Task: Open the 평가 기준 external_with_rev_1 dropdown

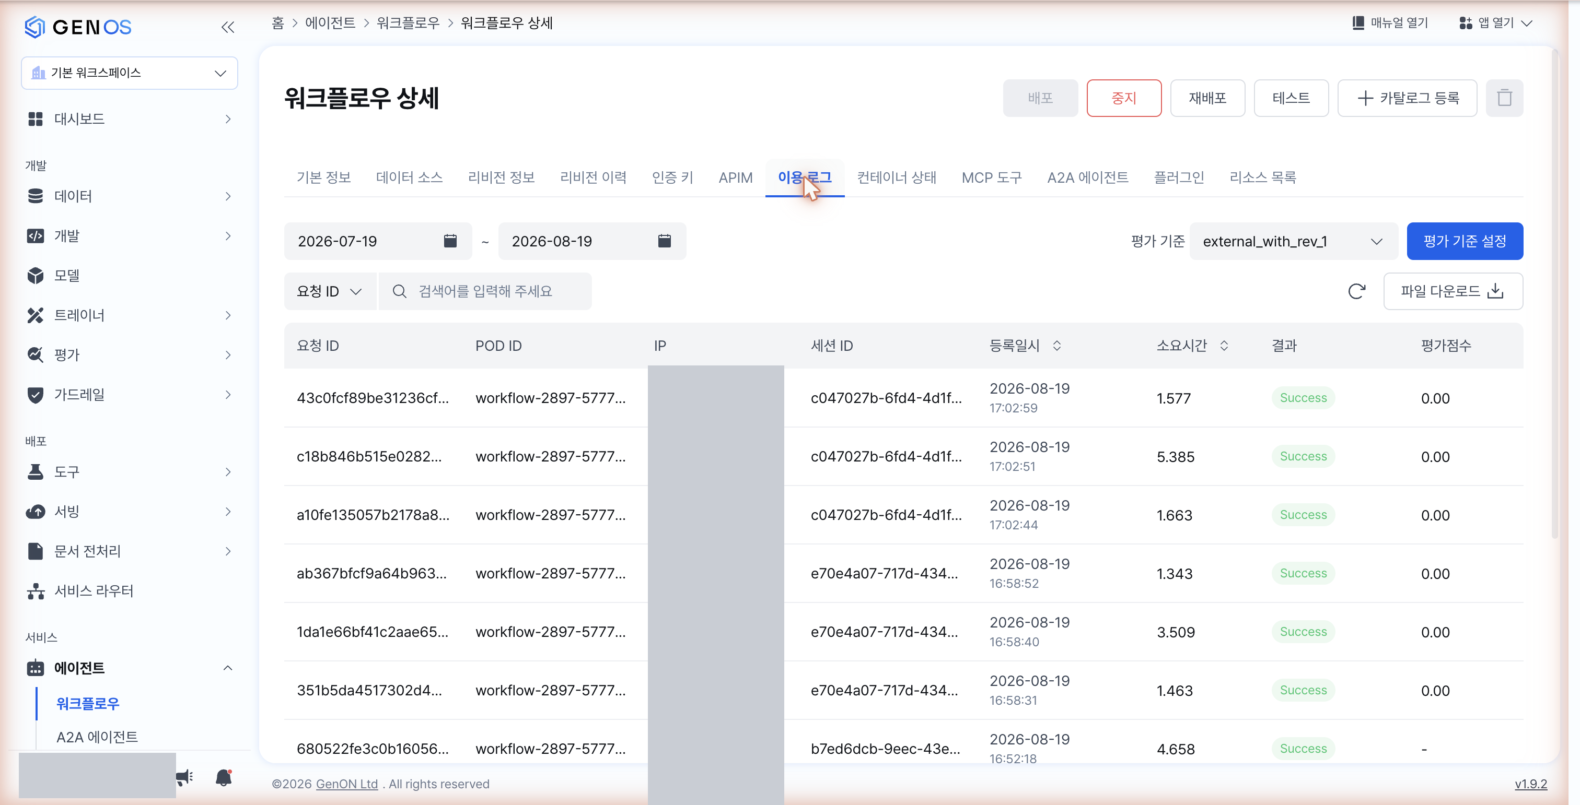Action: 1293,241
